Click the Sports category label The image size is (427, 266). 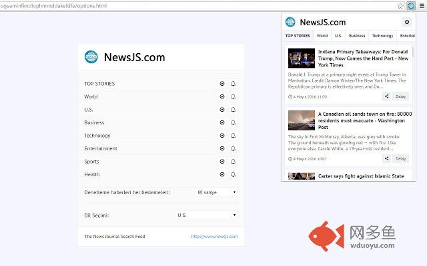(91, 162)
